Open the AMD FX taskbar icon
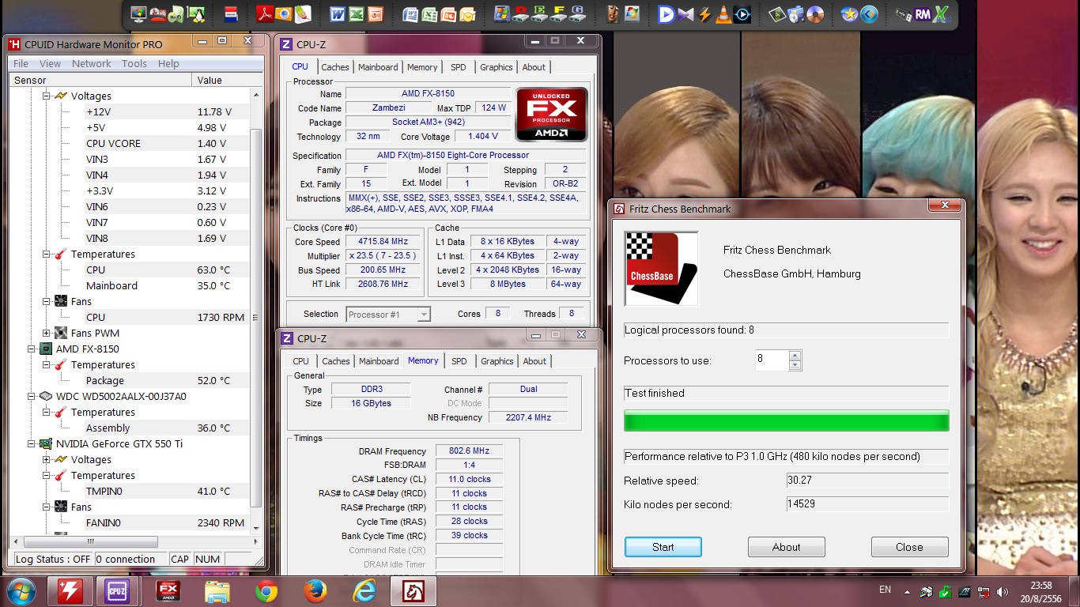This screenshot has width=1080, height=607. coord(168,590)
